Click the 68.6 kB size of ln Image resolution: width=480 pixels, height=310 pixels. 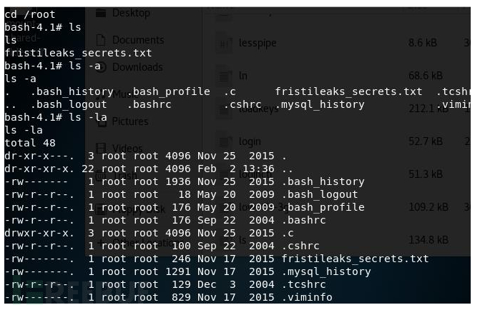(421, 74)
